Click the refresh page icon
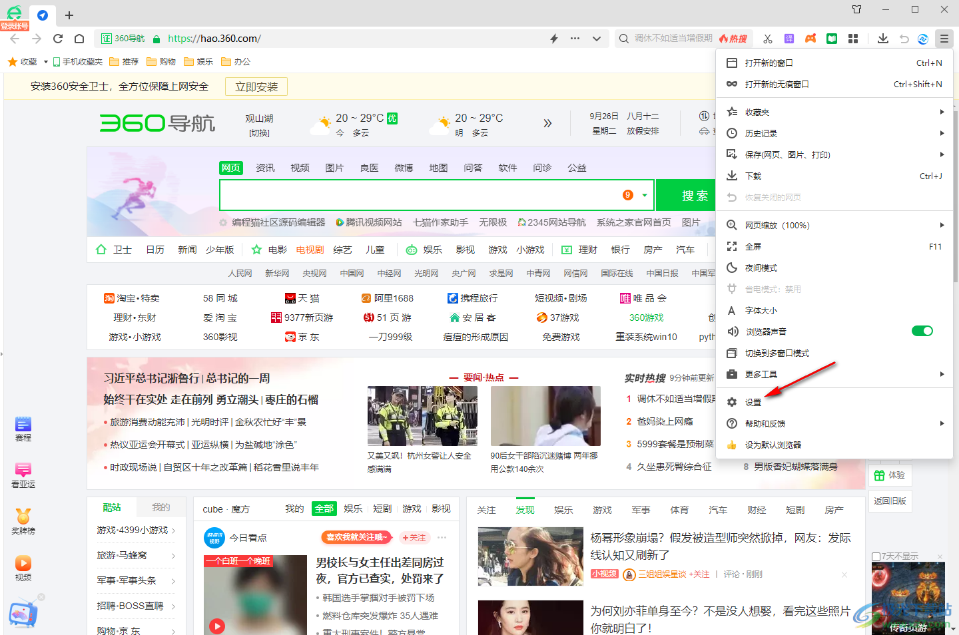Screen dimensions: 959x635 [x=58, y=39]
